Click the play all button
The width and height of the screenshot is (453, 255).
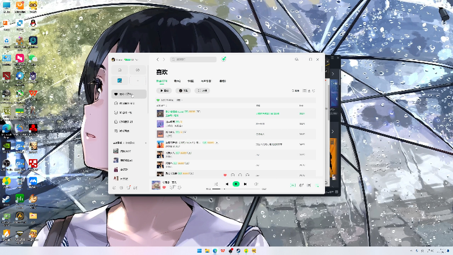[164, 91]
